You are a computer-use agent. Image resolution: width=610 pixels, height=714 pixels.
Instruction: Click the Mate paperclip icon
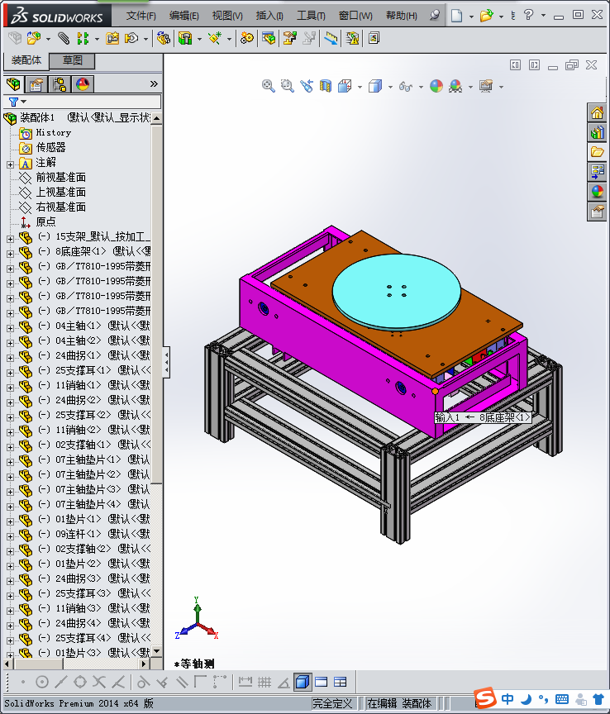(64, 38)
